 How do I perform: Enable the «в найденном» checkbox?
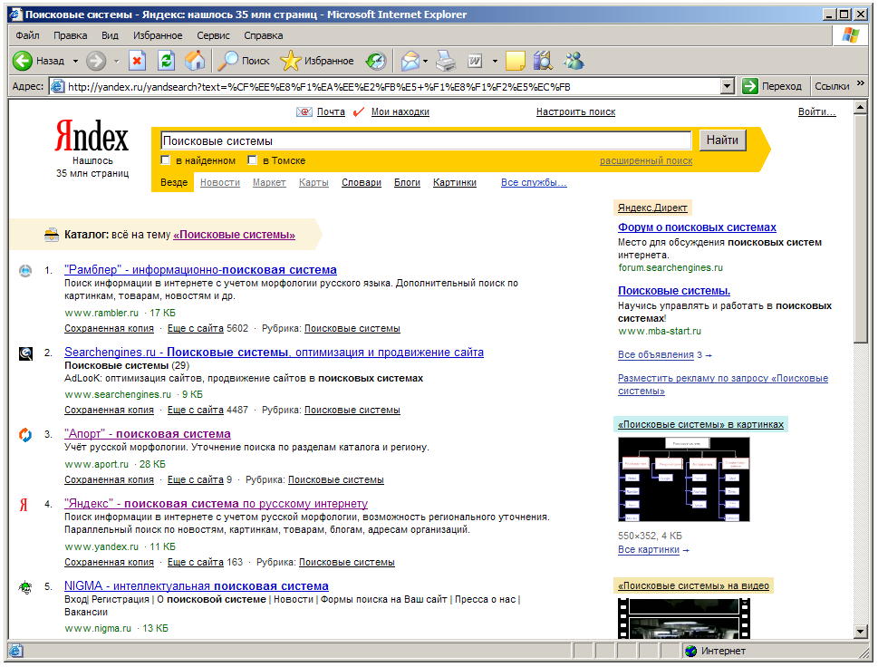165,160
